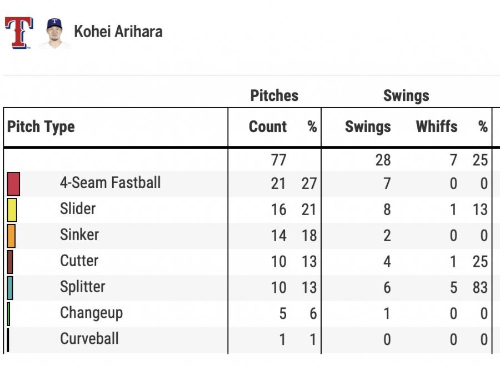Select the Curveball pitch row label
The height and width of the screenshot is (366, 500).
(89, 338)
